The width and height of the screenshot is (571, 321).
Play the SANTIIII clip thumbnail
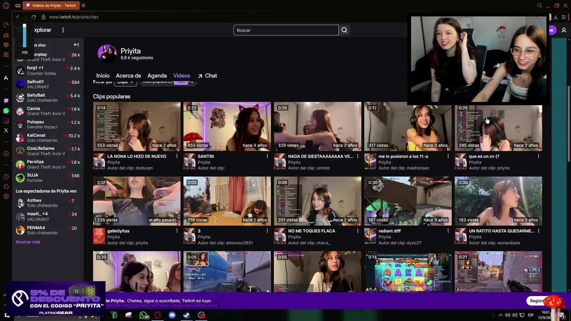click(x=227, y=126)
